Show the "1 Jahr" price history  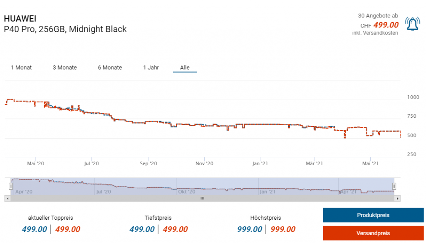coord(151,67)
